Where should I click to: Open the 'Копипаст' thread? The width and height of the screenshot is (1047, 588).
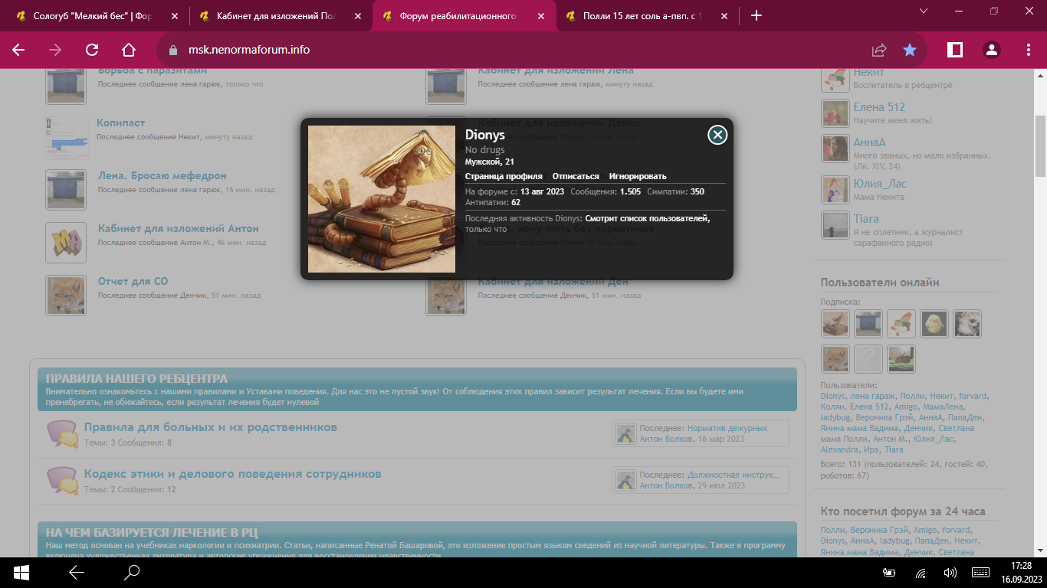pyautogui.click(x=120, y=122)
